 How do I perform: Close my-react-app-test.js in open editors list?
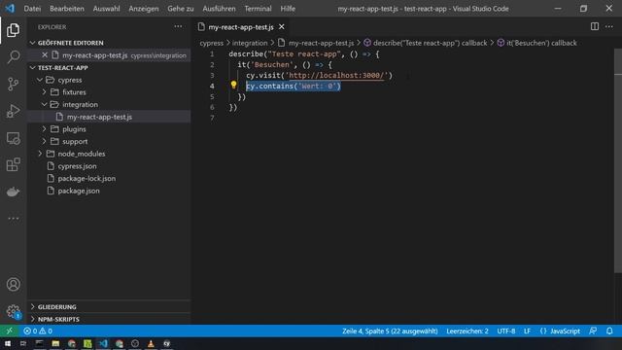(45, 54)
